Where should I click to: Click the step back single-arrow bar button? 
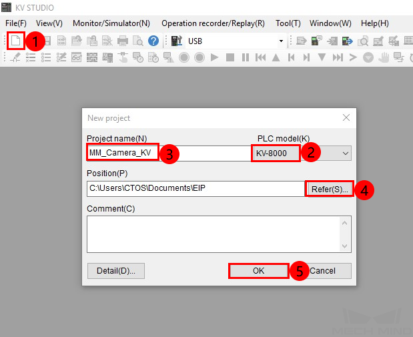291,57
